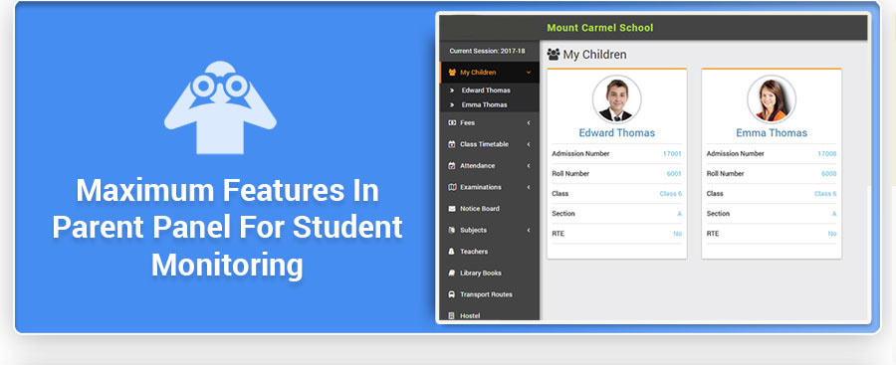
Task: Collapse the My Children sidebar menu
Action: 529,73
